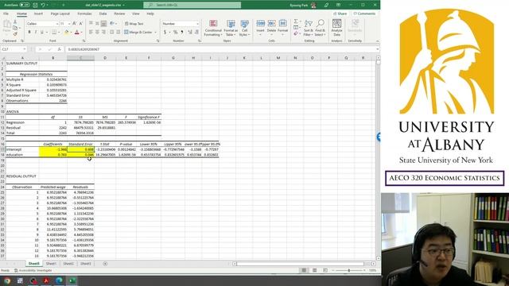Open Conditional Formatting menu
Screen dimensions: 509x286
[x=213, y=28]
